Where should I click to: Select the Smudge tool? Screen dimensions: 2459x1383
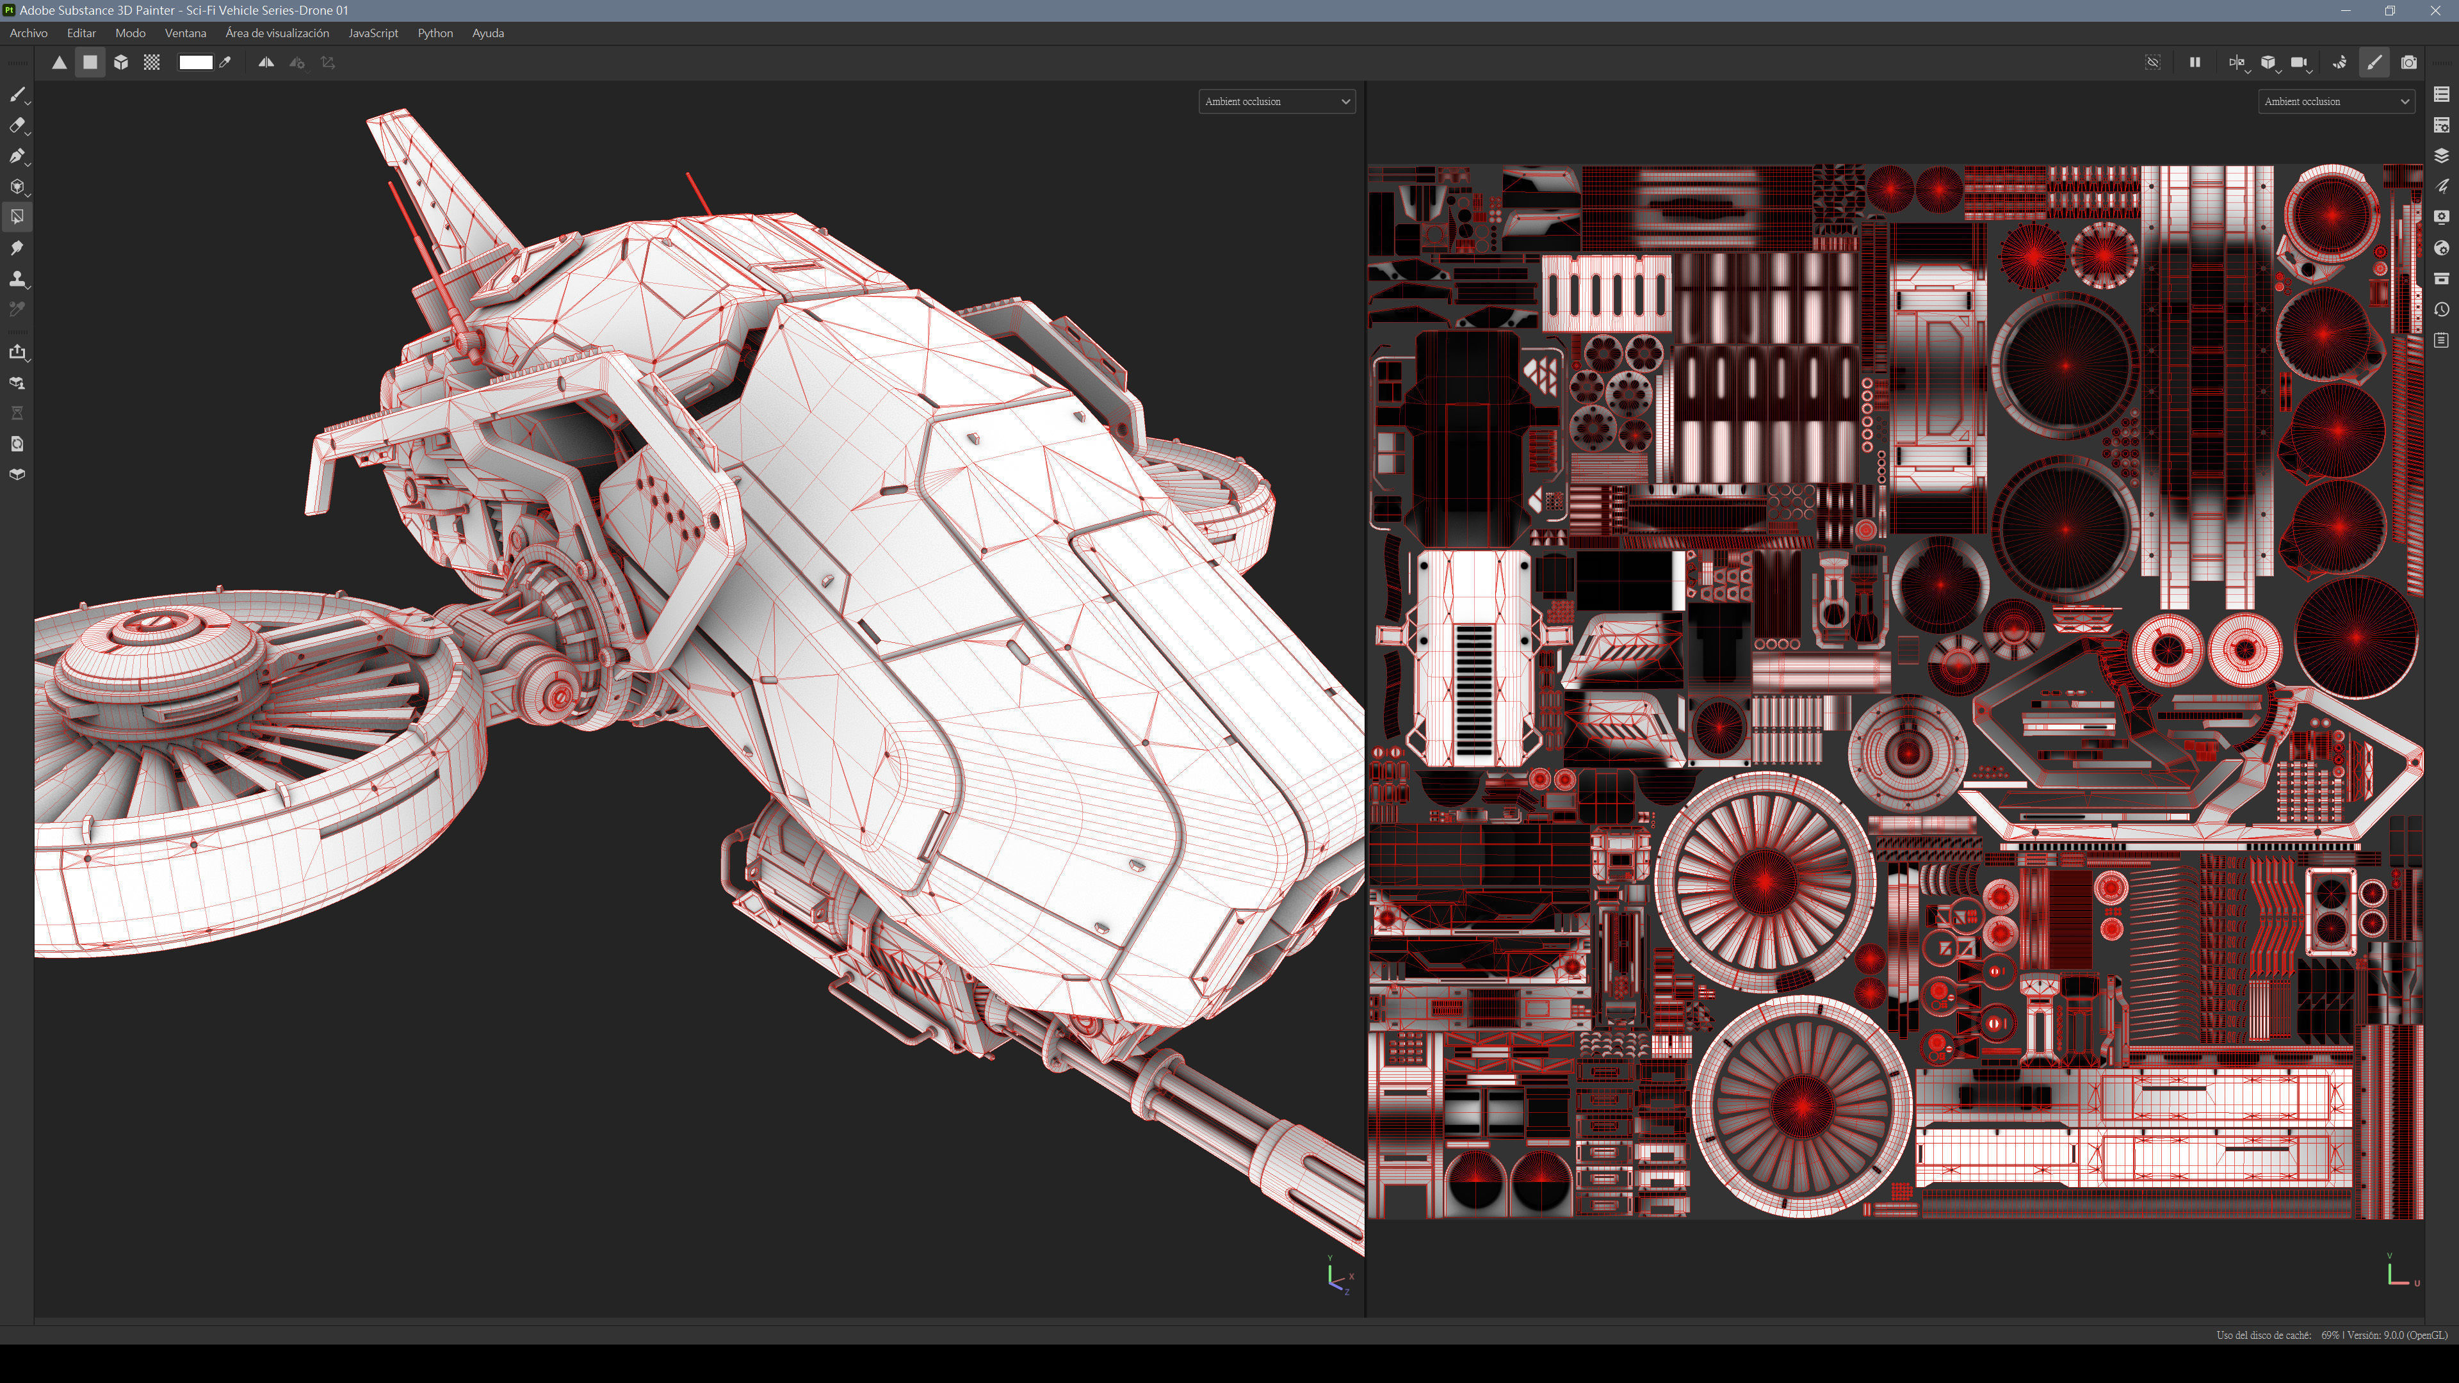pos(17,248)
